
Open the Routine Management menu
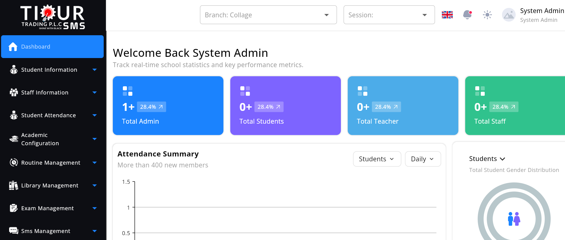pos(52,163)
